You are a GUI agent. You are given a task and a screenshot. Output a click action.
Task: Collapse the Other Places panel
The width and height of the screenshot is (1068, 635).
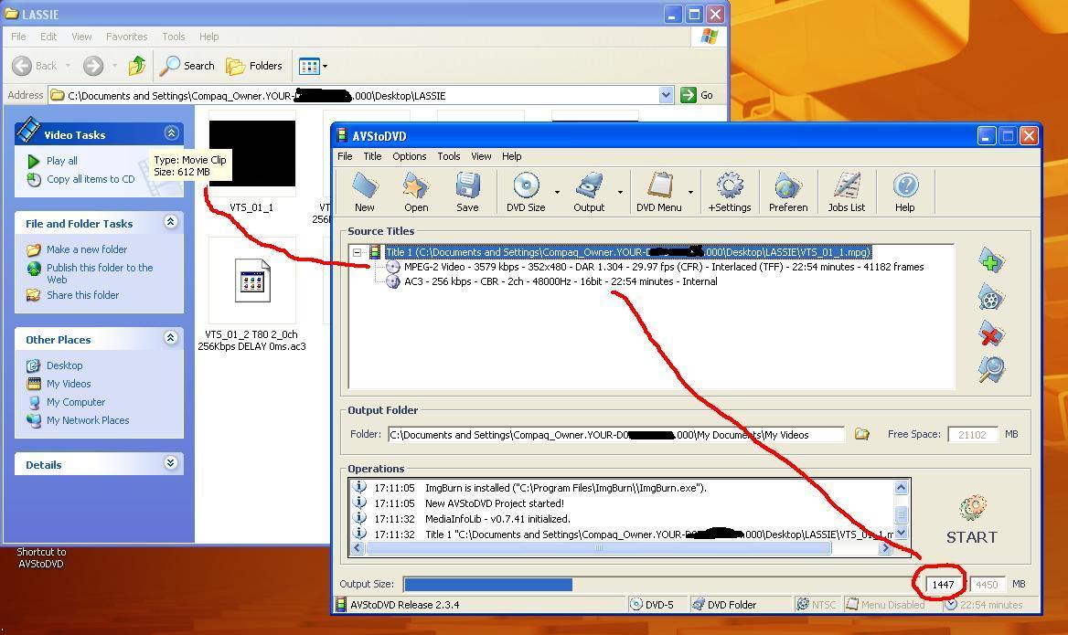tap(171, 337)
